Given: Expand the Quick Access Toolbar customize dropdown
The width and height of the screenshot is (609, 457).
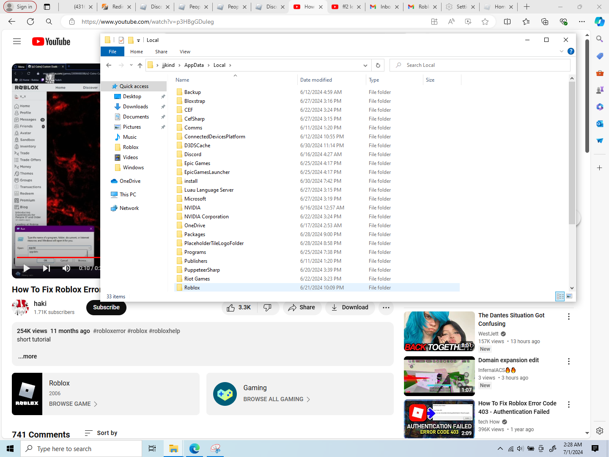Looking at the screenshot, I should [x=138, y=40].
